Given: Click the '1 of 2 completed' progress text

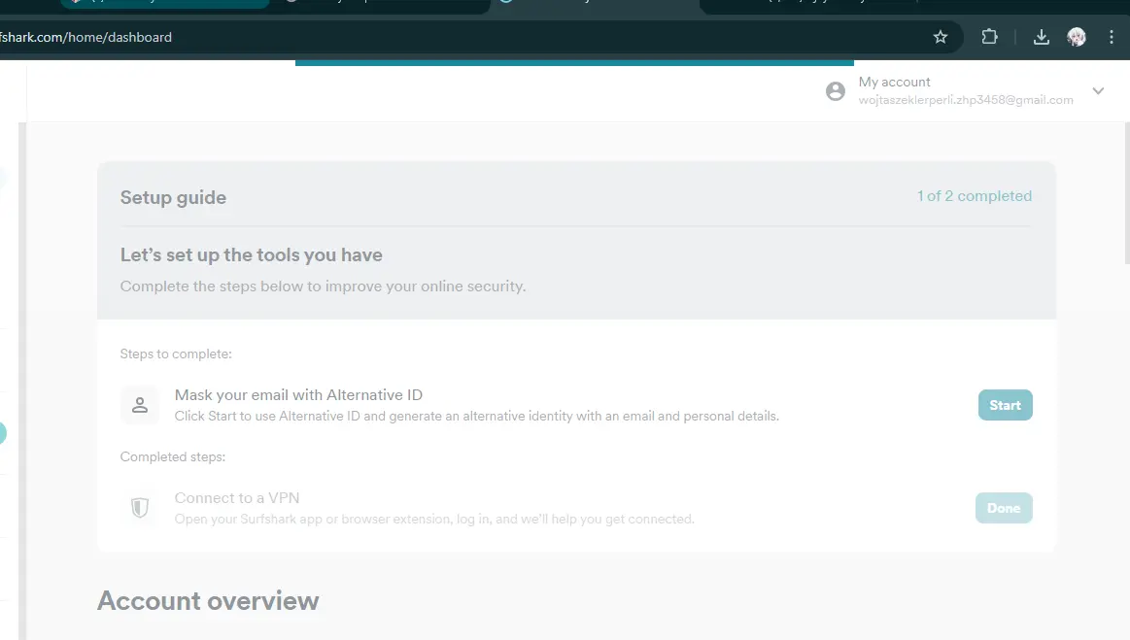Looking at the screenshot, I should (975, 196).
